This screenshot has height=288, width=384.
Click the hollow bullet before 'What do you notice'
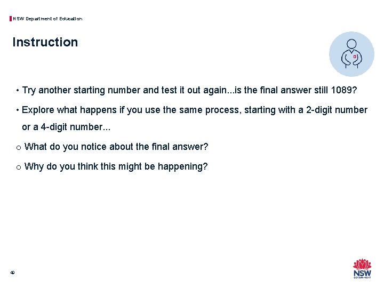[x=19, y=148]
